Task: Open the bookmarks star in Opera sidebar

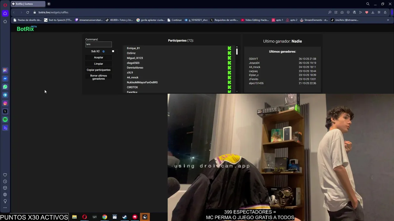Action: 5,21
